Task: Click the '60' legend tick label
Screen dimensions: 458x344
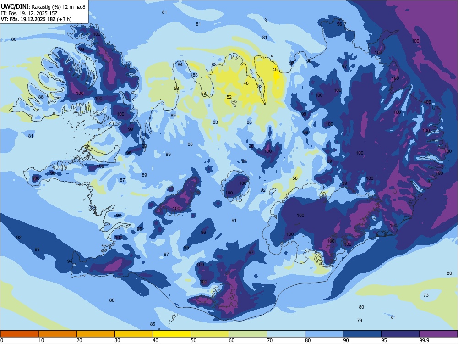Action: 232,340
